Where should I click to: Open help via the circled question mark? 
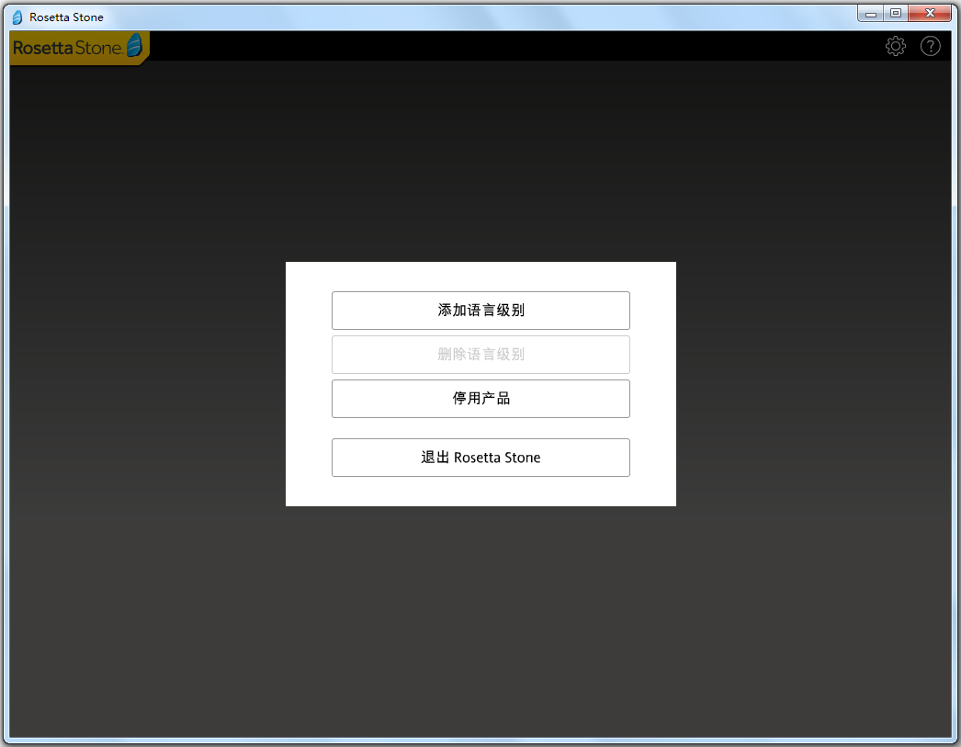pos(930,46)
